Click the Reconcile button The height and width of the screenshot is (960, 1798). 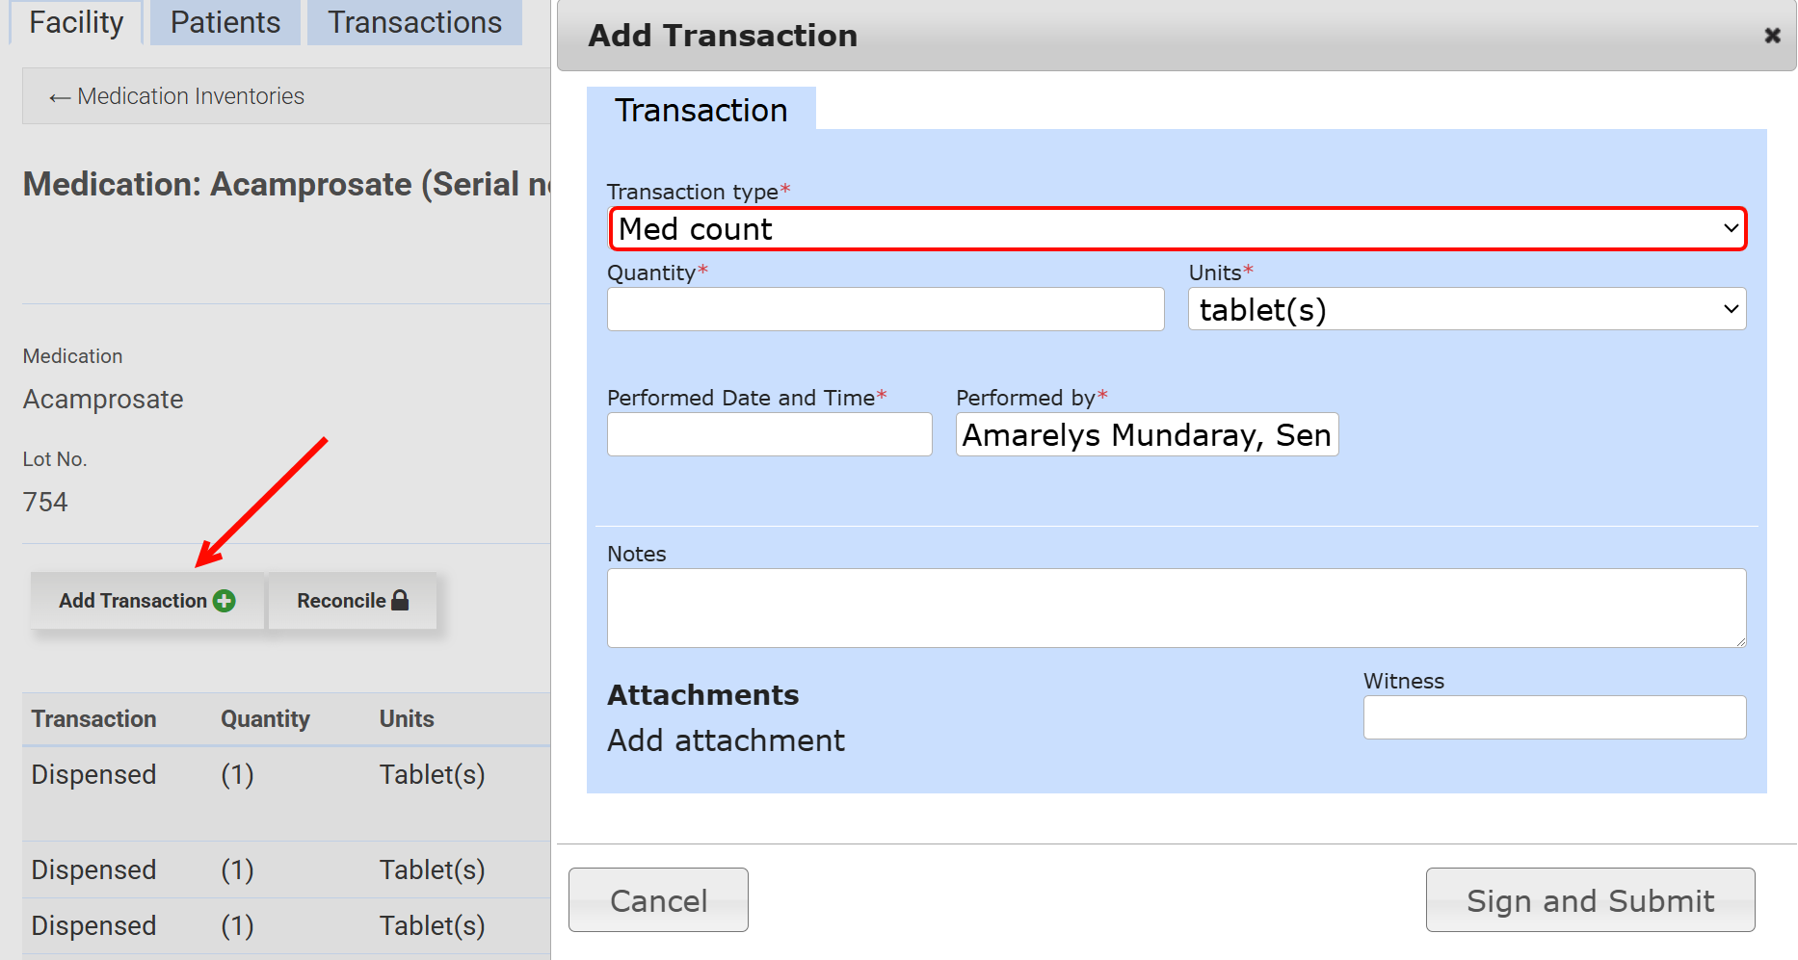352,601
